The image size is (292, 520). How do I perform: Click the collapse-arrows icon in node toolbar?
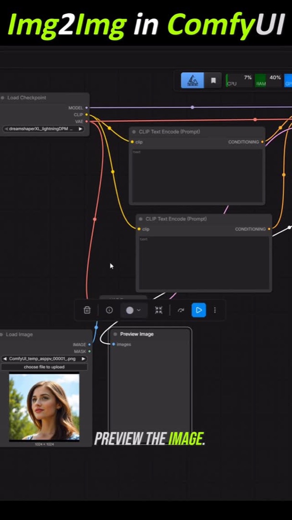(159, 310)
